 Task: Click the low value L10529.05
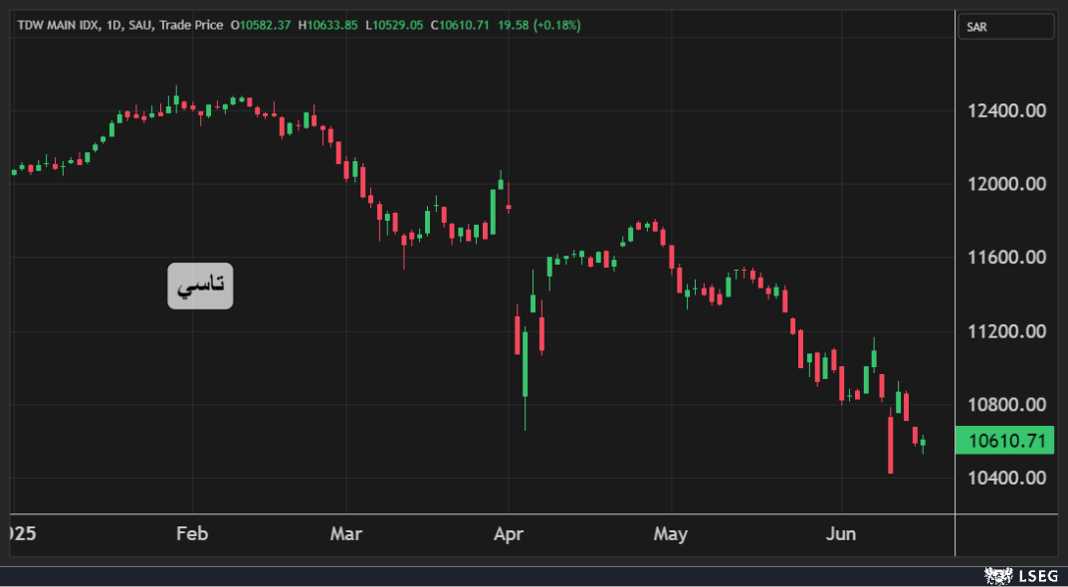pos(394,25)
